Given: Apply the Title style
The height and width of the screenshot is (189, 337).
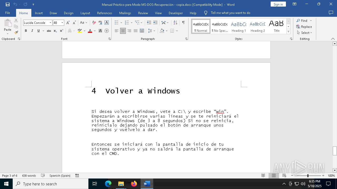Looking at the screenshot, I should [276, 26].
